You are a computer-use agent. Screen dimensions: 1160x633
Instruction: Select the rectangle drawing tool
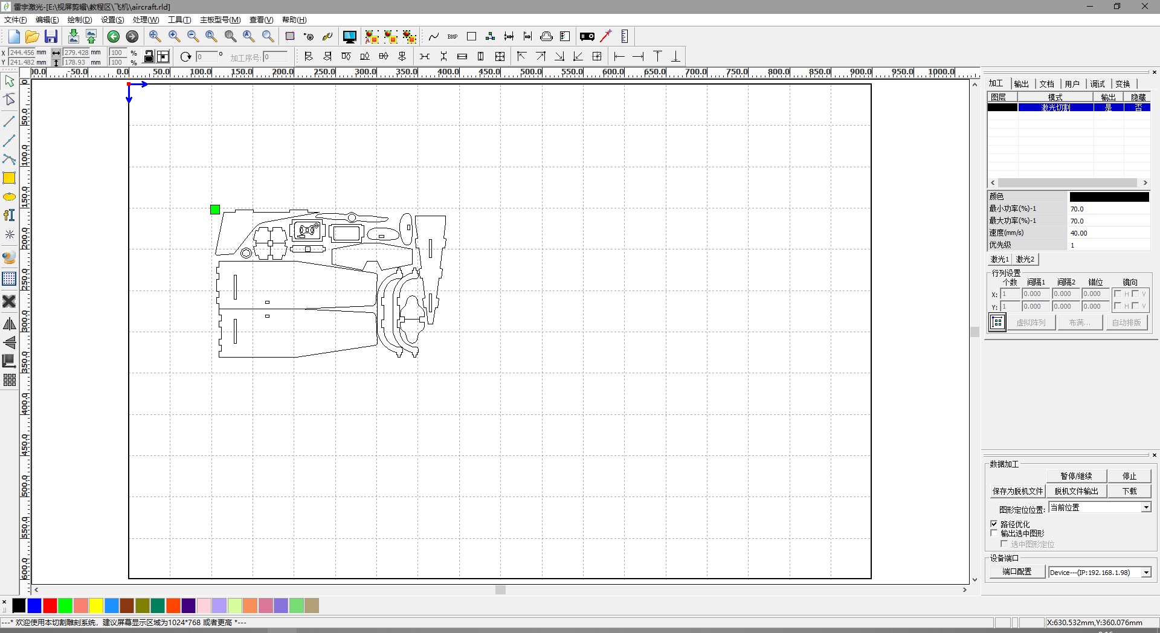(x=9, y=178)
